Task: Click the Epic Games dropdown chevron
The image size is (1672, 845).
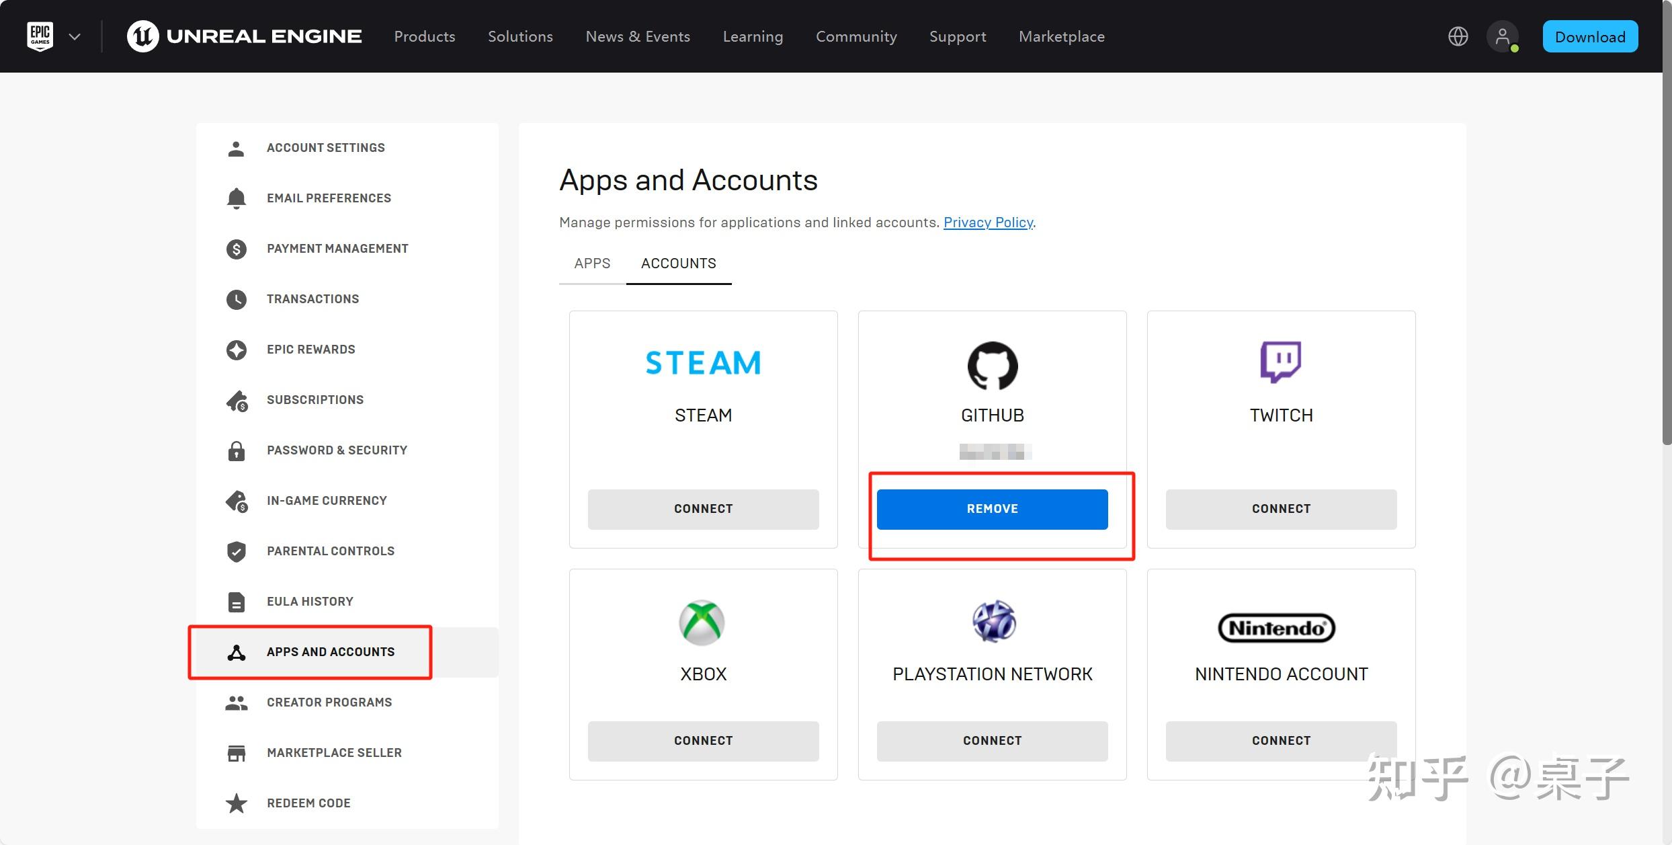Action: (72, 37)
